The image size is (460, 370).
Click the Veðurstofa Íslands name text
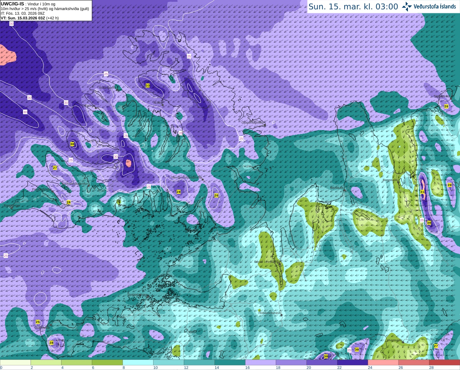(435, 6)
